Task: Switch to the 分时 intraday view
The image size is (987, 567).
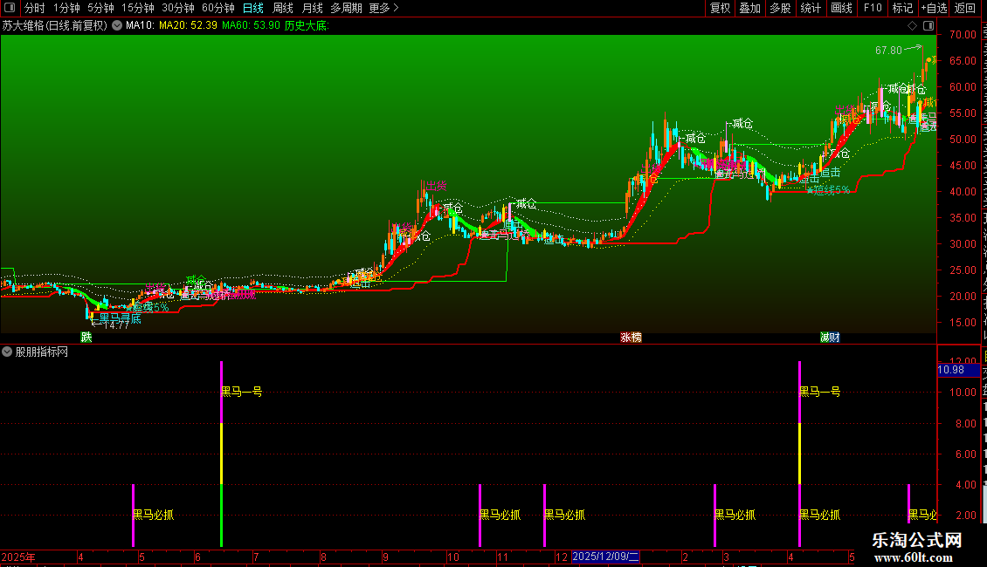Action: pyautogui.click(x=35, y=8)
